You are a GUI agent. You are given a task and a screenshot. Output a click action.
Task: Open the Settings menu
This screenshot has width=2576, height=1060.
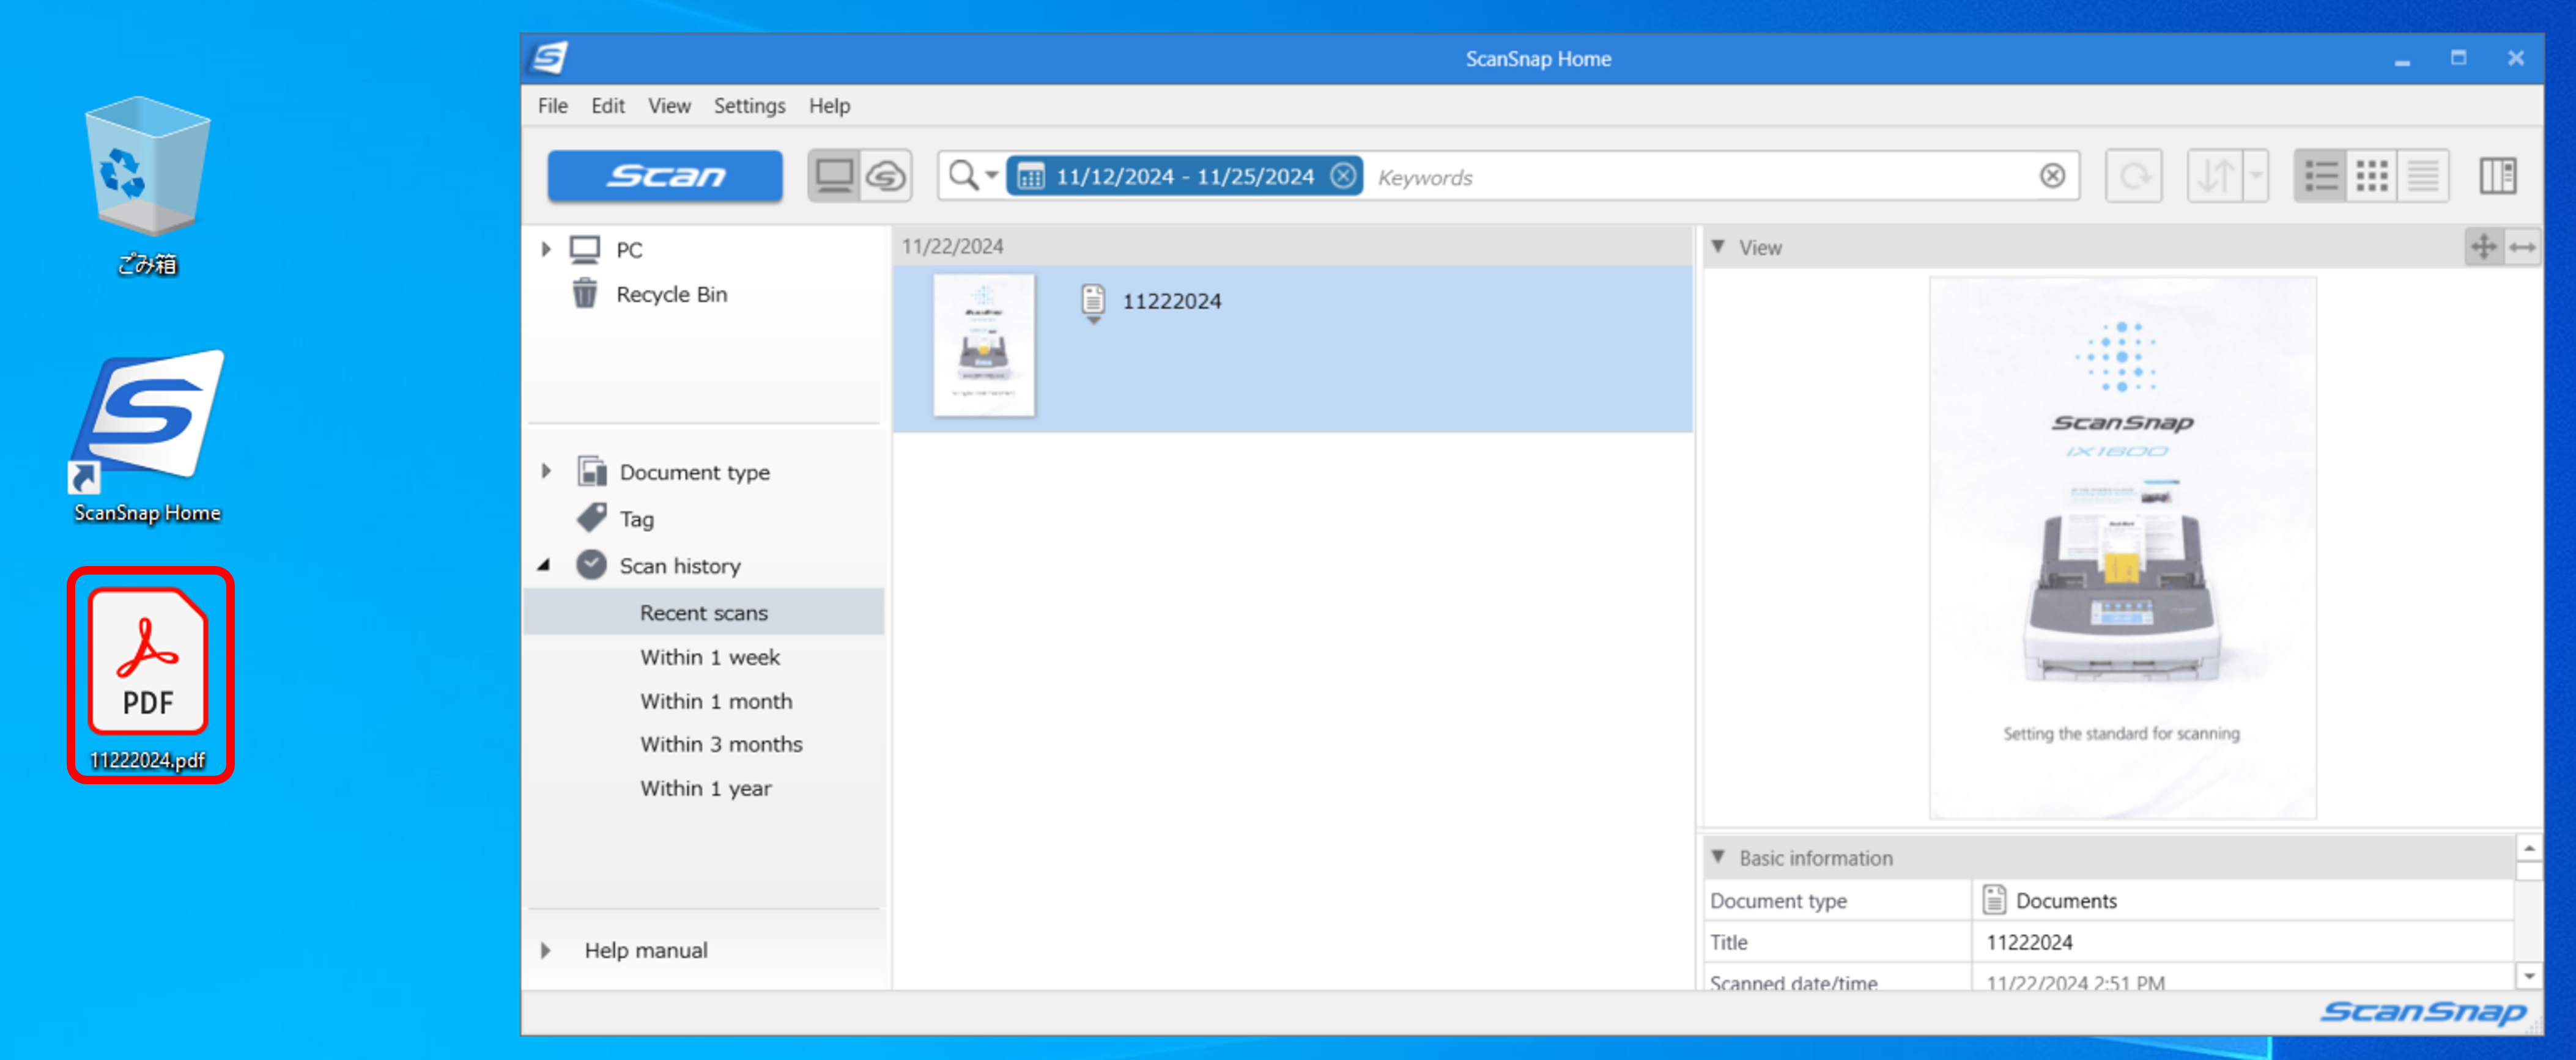tap(749, 106)
